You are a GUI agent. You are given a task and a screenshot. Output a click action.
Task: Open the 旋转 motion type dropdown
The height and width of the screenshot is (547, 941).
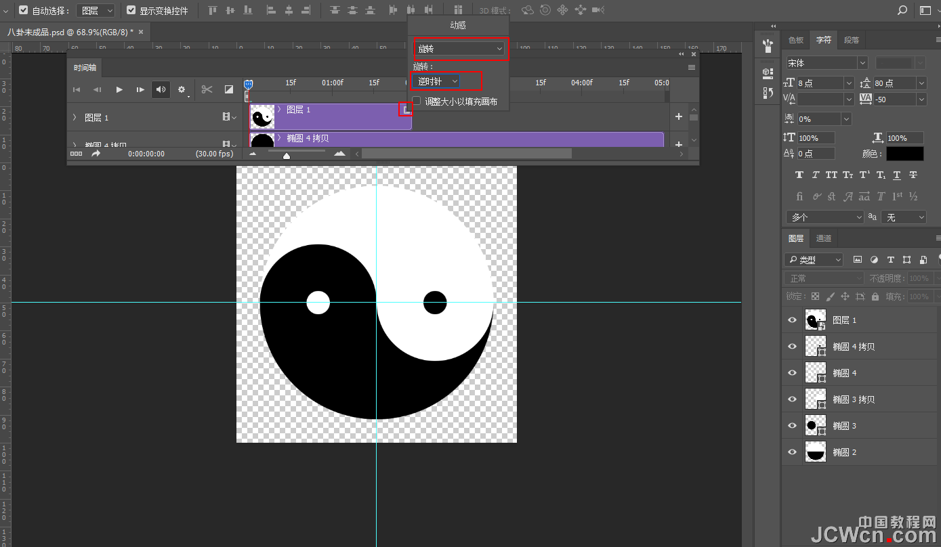point(460,49)
